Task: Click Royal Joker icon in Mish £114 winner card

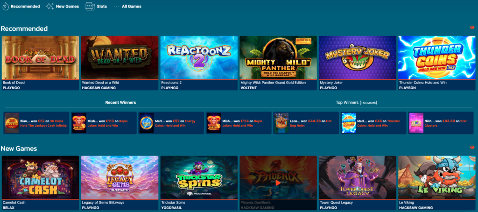Action: [214, 123]
